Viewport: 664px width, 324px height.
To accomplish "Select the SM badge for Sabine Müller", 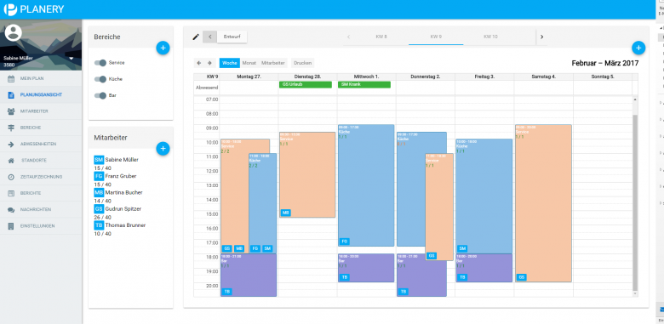I will [99, 160].
